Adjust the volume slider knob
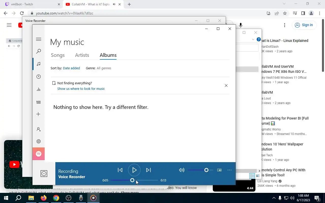325x203 pixels. coord(206,170)
